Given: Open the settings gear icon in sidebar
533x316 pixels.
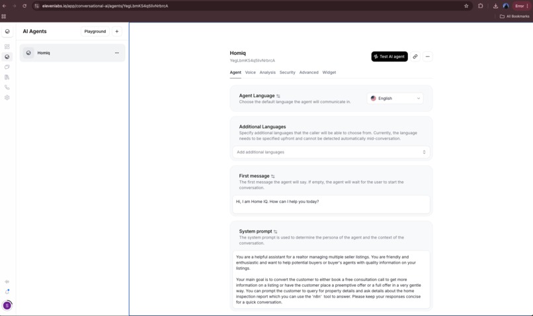Looking at the screenshot, I should click(x=7, y=98).
